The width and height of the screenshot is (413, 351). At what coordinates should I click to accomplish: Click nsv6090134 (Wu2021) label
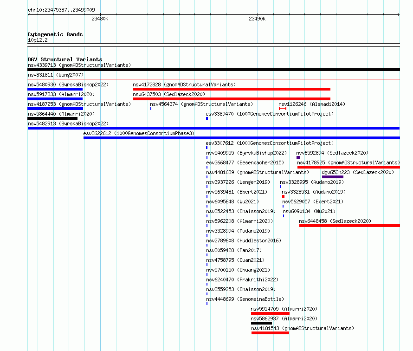[x=309, y=211]
